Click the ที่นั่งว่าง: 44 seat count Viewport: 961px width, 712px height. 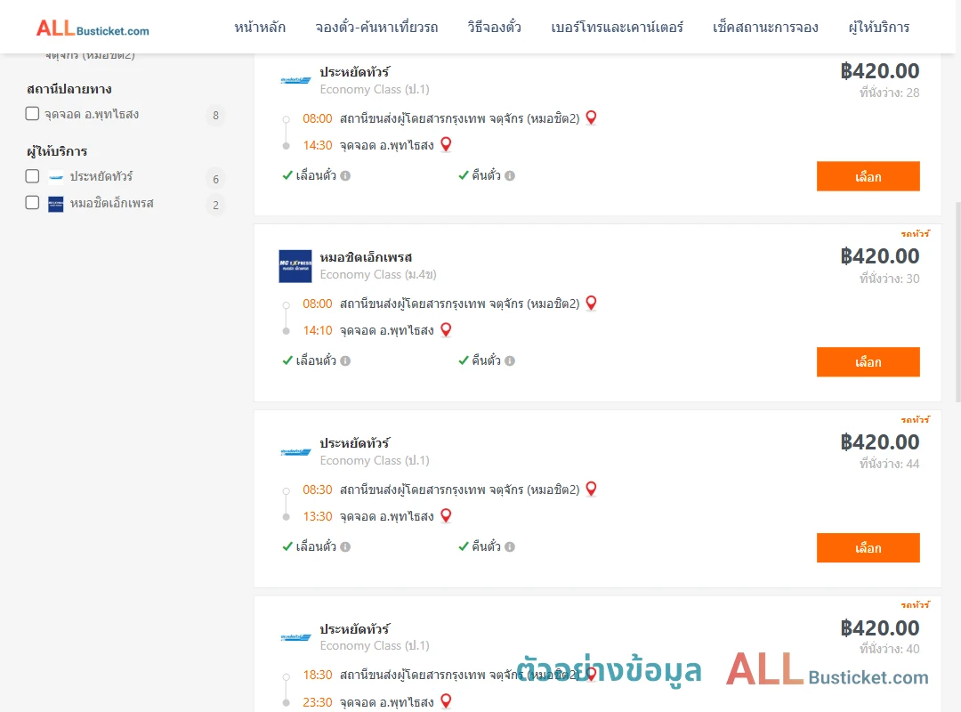(x=889, y=465)
